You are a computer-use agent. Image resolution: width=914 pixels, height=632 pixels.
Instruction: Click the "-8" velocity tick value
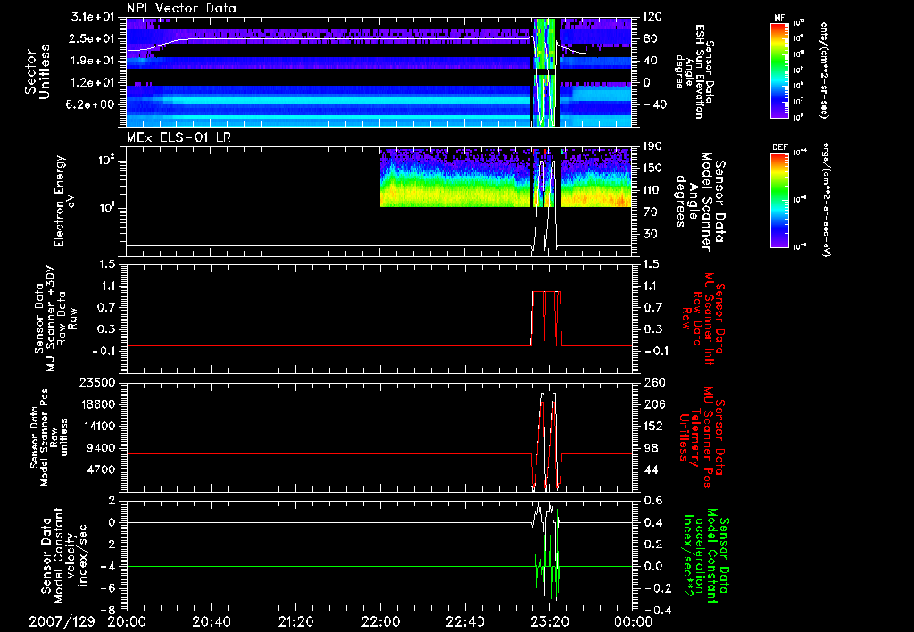(109, 611)
